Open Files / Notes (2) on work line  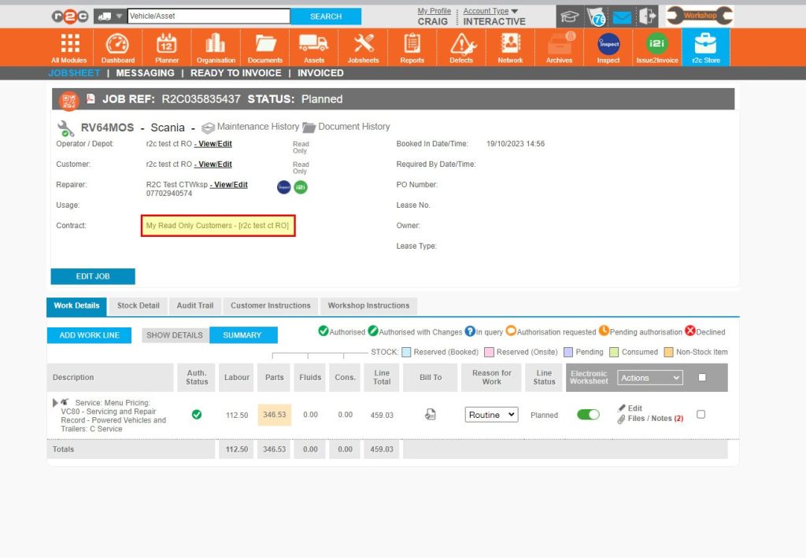click(651, 419)
